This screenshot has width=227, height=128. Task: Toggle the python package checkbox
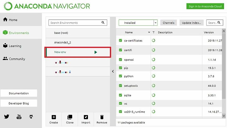[x=120, y=76]
